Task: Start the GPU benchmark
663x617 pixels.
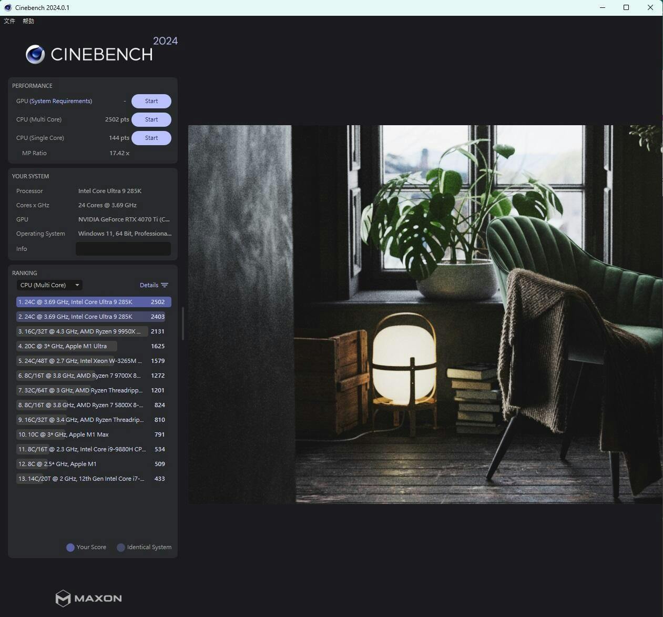Action: 151,101
